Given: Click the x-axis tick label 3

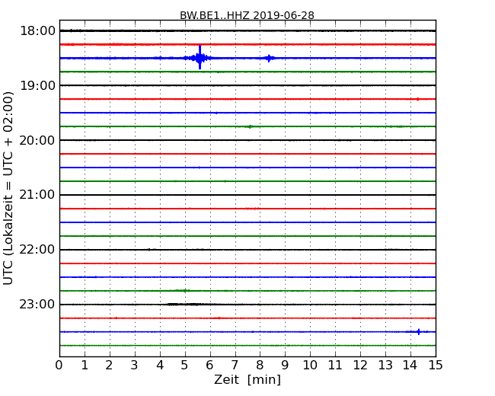Looking at the screenshot, I should [x=135, y=366].
